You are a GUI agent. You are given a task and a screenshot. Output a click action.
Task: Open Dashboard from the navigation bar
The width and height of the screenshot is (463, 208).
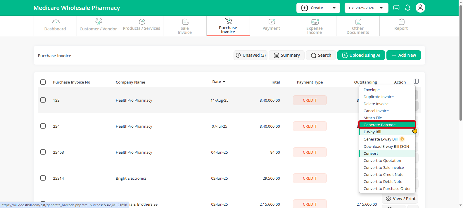pyautogui.click(x=55, y=25)
